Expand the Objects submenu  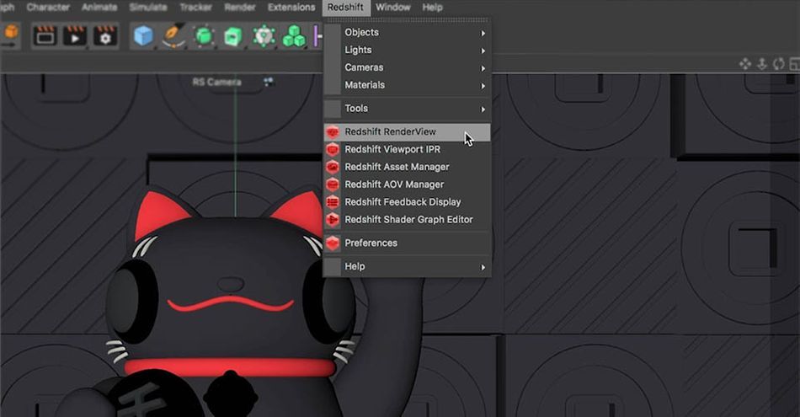(x=408, y=33)
